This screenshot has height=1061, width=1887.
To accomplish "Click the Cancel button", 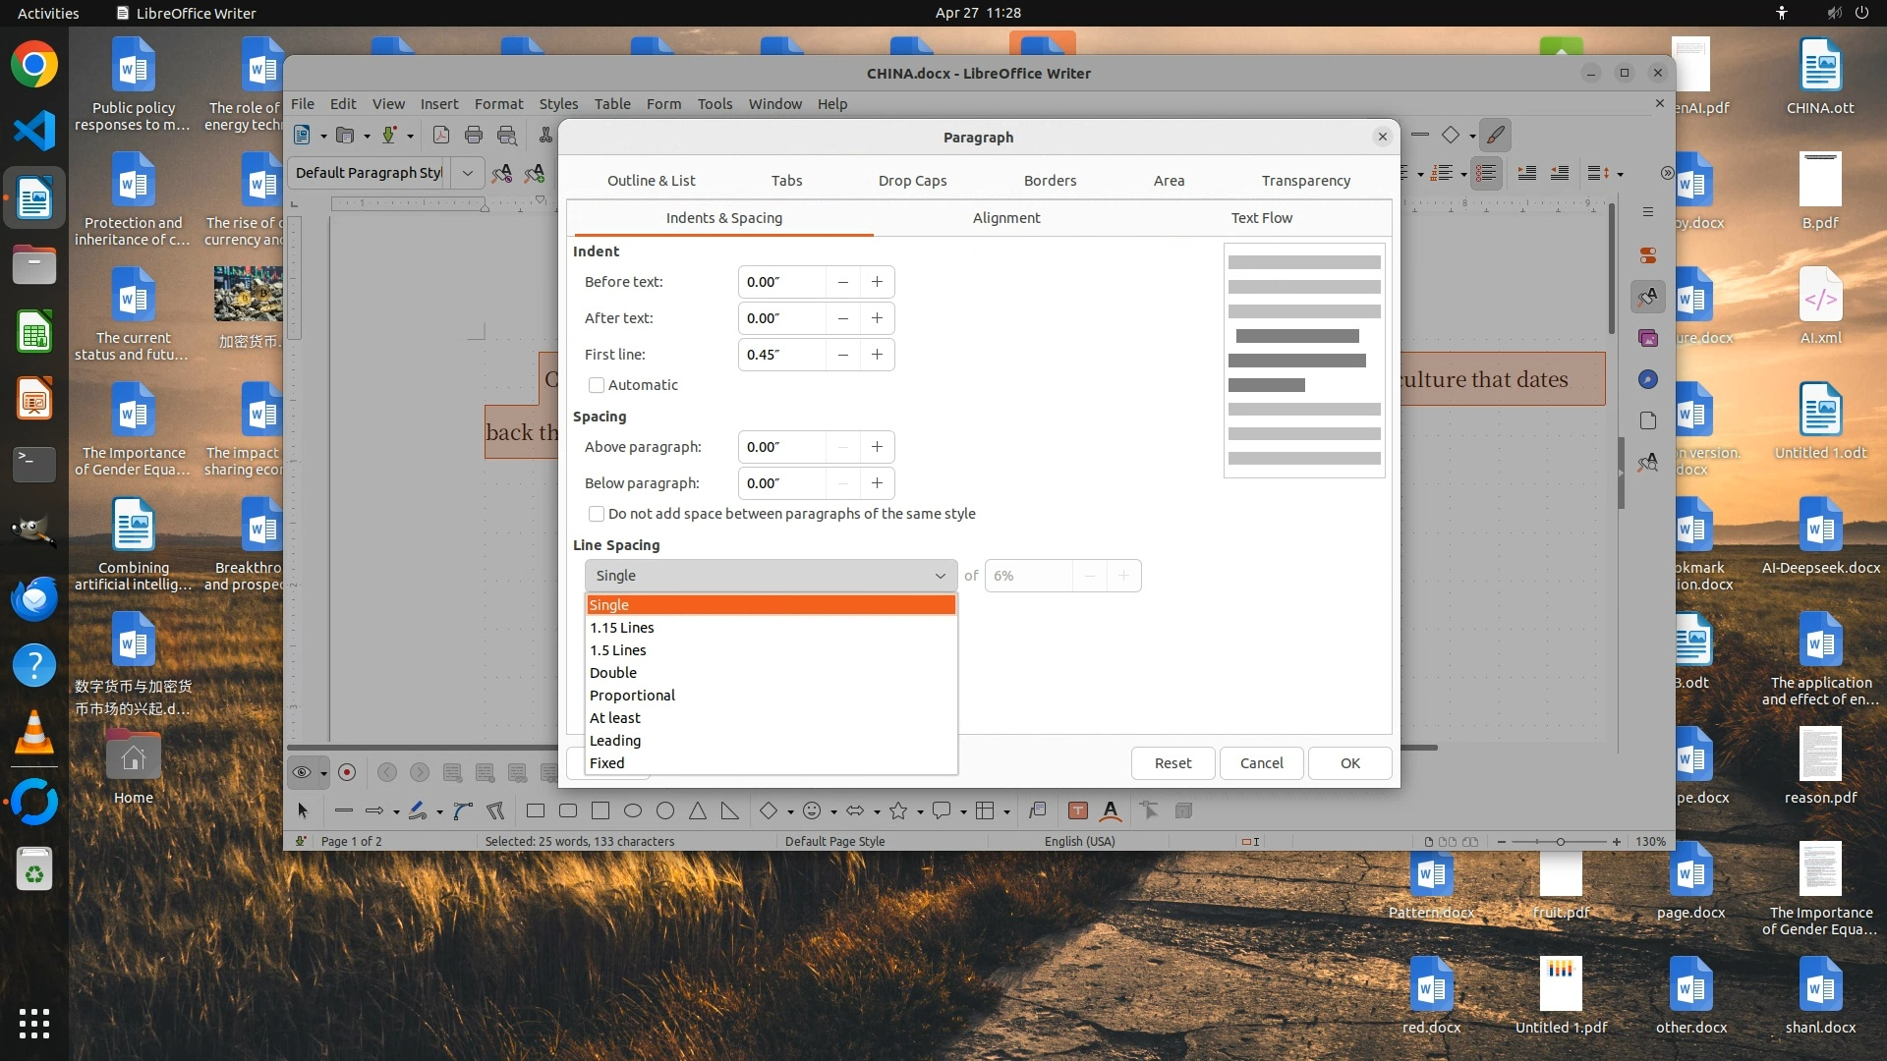I will click(x=1261, y=763).
